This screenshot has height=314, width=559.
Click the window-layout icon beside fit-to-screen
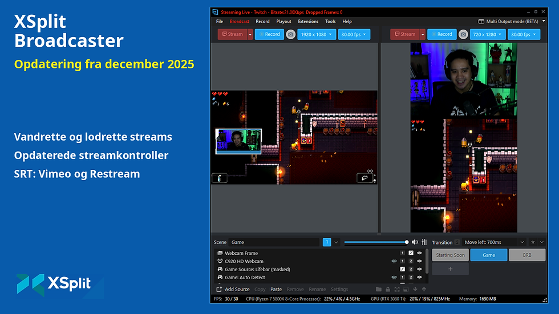point(406,289)
